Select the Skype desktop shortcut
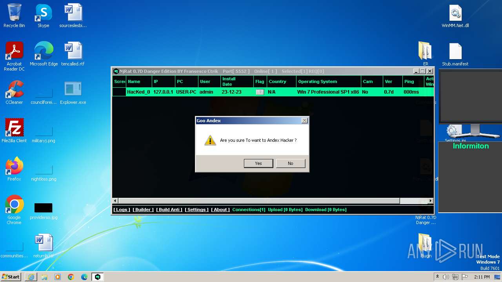Image resolution: width=502 pixels, height=282 pixels. (43, 16)
